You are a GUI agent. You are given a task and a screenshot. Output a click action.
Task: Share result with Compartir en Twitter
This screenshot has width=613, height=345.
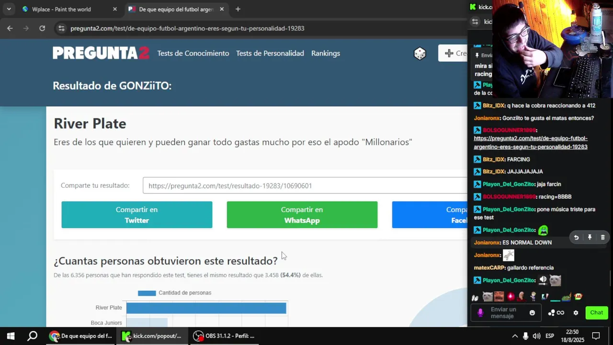137,215
